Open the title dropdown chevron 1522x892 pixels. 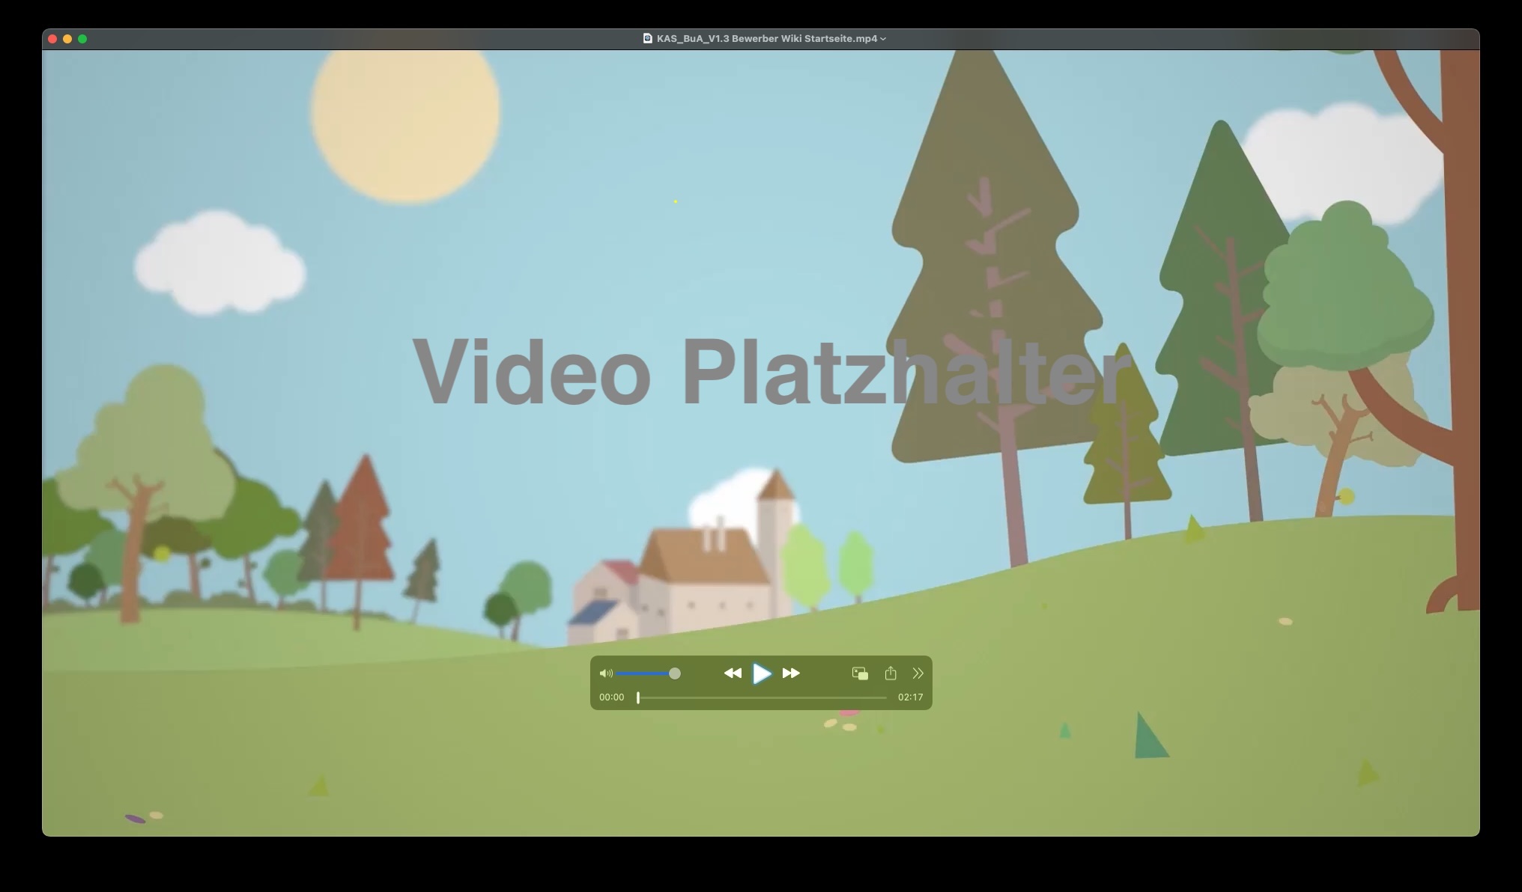pyautogui.click(x=883, y=39)
